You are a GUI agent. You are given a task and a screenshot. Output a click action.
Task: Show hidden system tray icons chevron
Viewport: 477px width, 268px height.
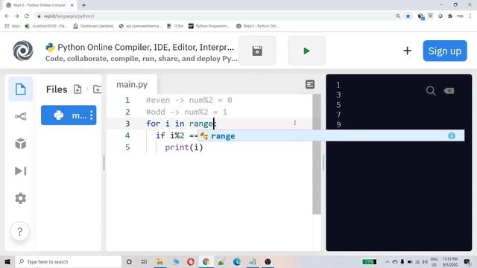pyautogui.click(x=388, y=261)
